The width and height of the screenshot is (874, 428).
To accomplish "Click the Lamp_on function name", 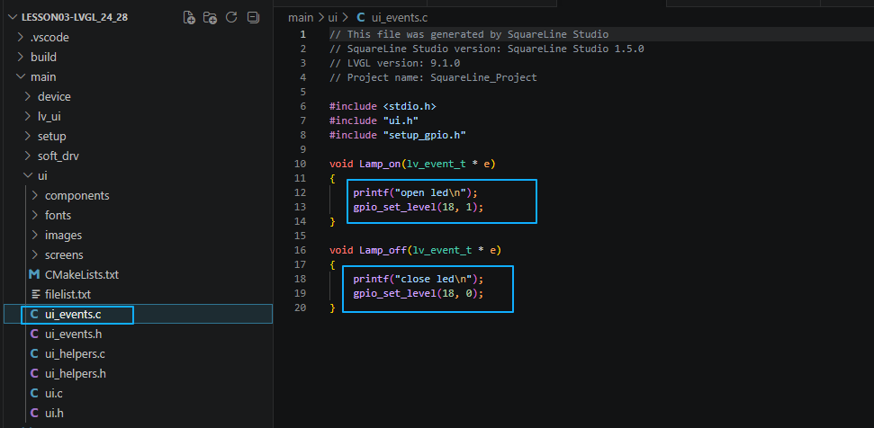I will pos(380,164).
